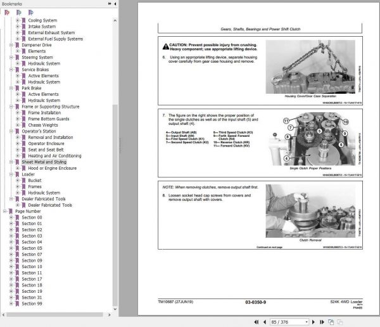Click bookmarks vertical scrollbar thumb
The image size is (380, 327).
115,205
